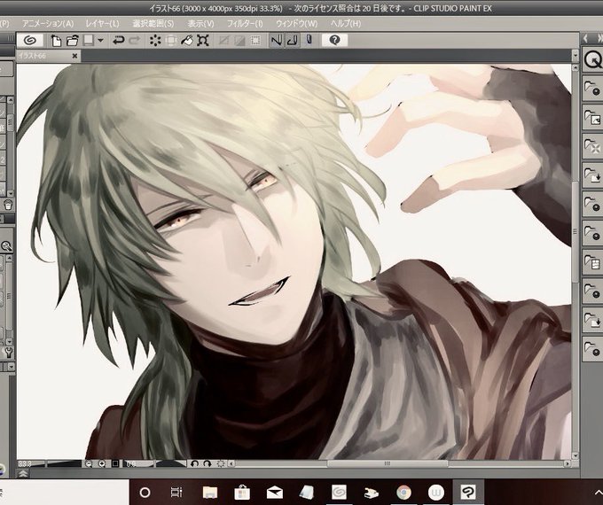Click the zoom out magnifier button

click(89, 464)
